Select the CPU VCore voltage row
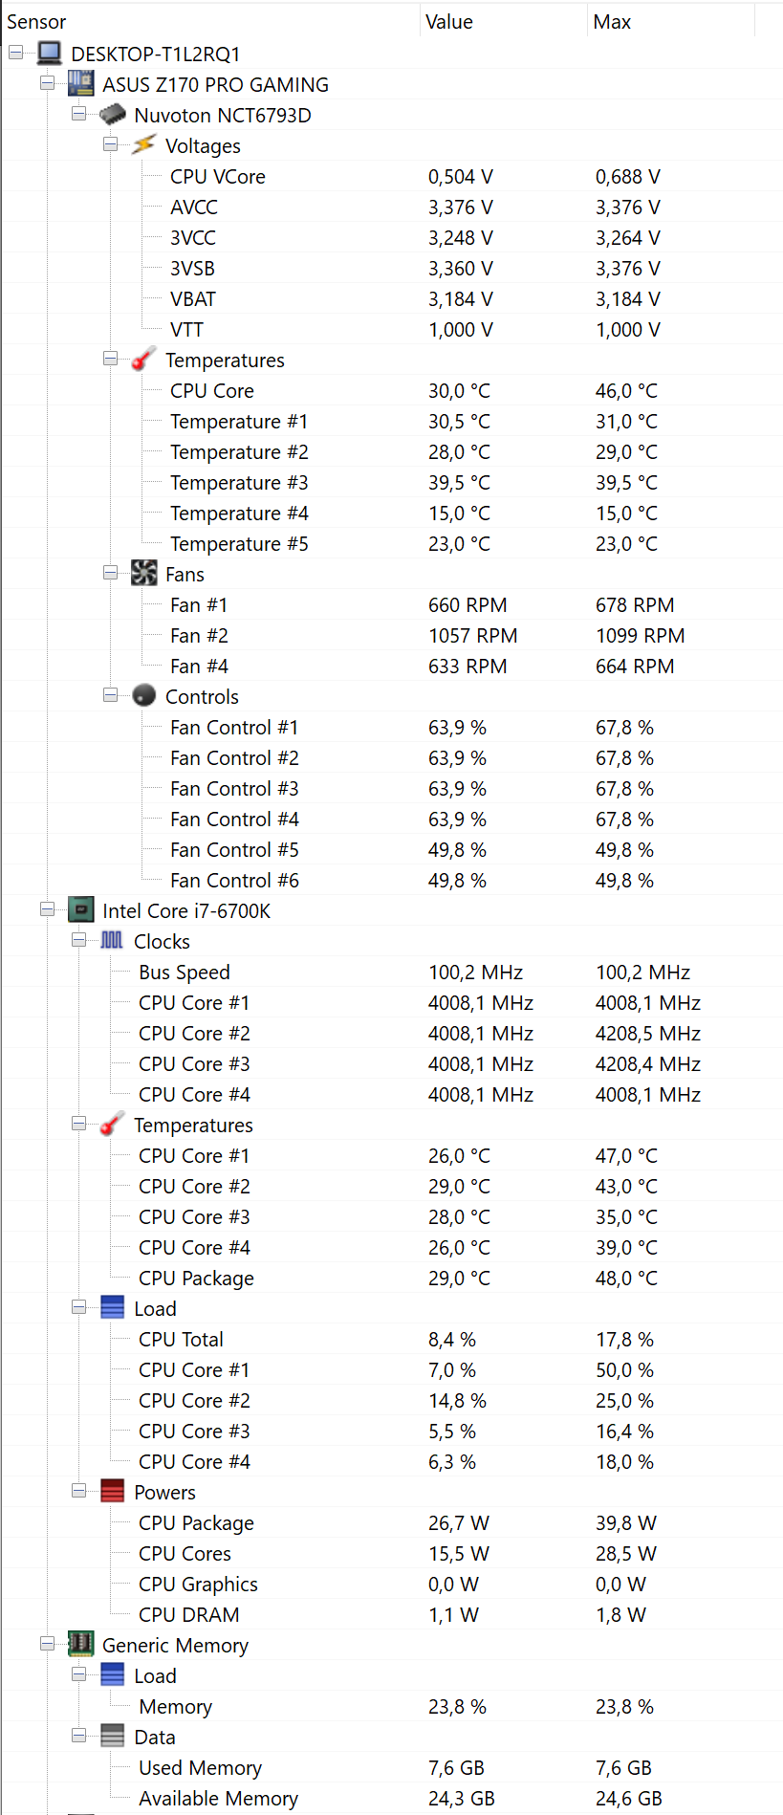Image resolution: width=783 pixels, height=1815 pixels. 392,176
